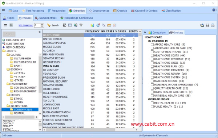Check MENTAL HEALTH (10 / 19)
The width and height of the screenshot is (218, 138).
[x=152, y=103]
